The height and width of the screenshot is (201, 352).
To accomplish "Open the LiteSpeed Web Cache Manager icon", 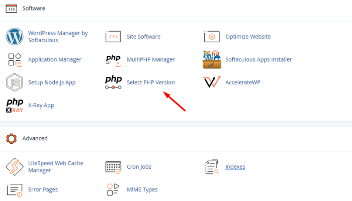I will (x=15, y=166).
